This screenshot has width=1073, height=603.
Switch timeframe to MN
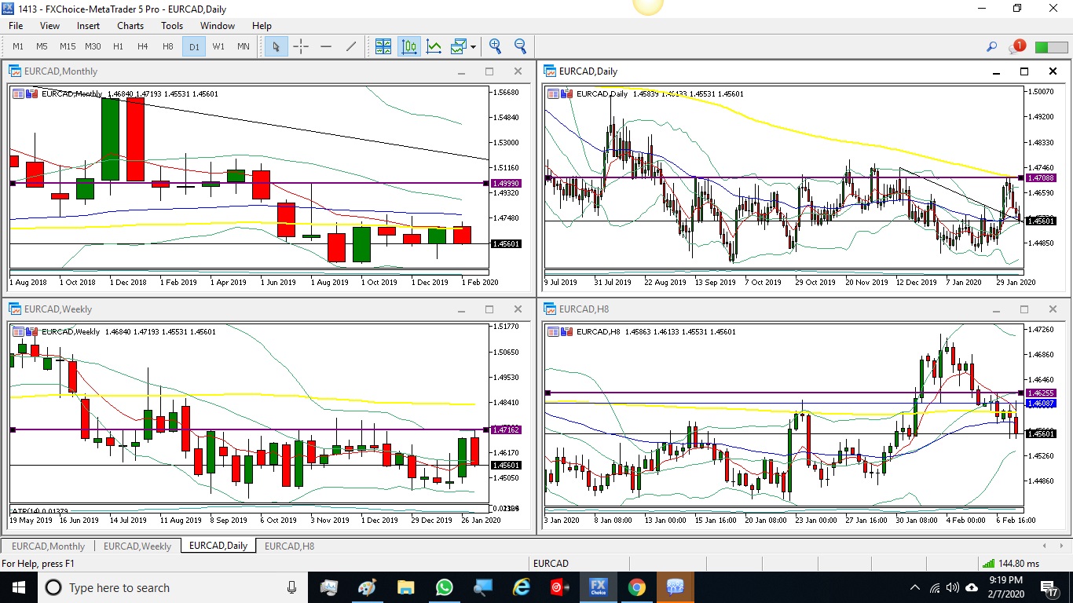(244, 46)
